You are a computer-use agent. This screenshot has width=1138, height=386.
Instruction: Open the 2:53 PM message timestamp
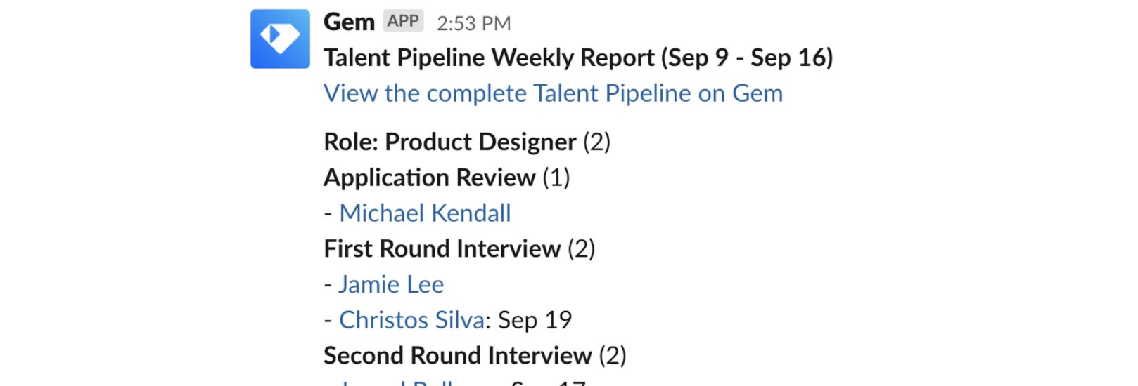474,24
